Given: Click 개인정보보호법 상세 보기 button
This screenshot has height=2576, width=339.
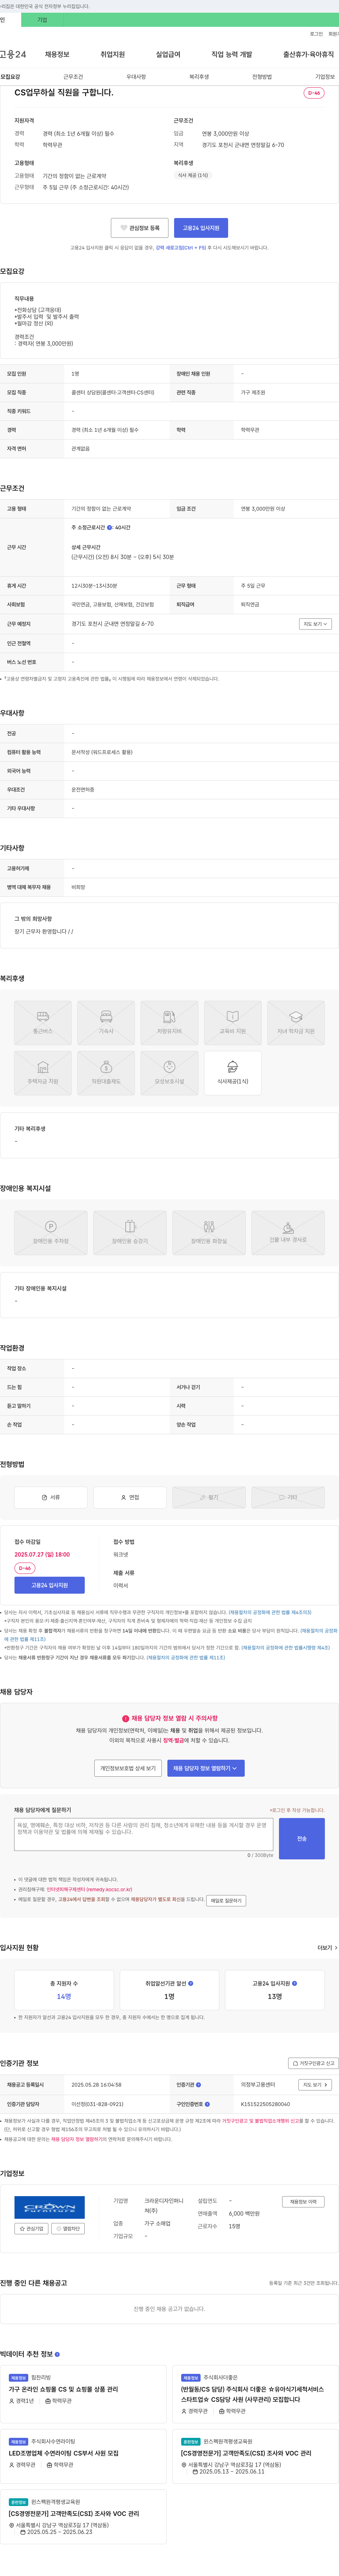Looking at the screenshot, I should [x=128, y=1768].
